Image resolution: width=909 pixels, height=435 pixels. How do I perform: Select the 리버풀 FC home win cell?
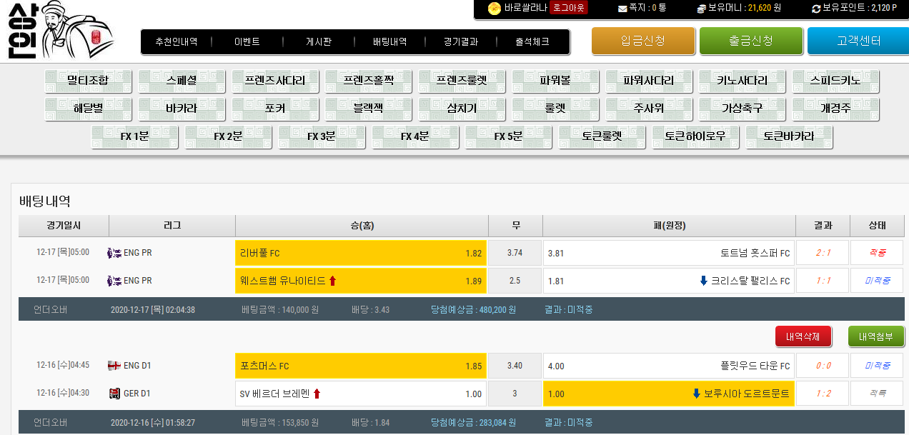coord(360,253)
